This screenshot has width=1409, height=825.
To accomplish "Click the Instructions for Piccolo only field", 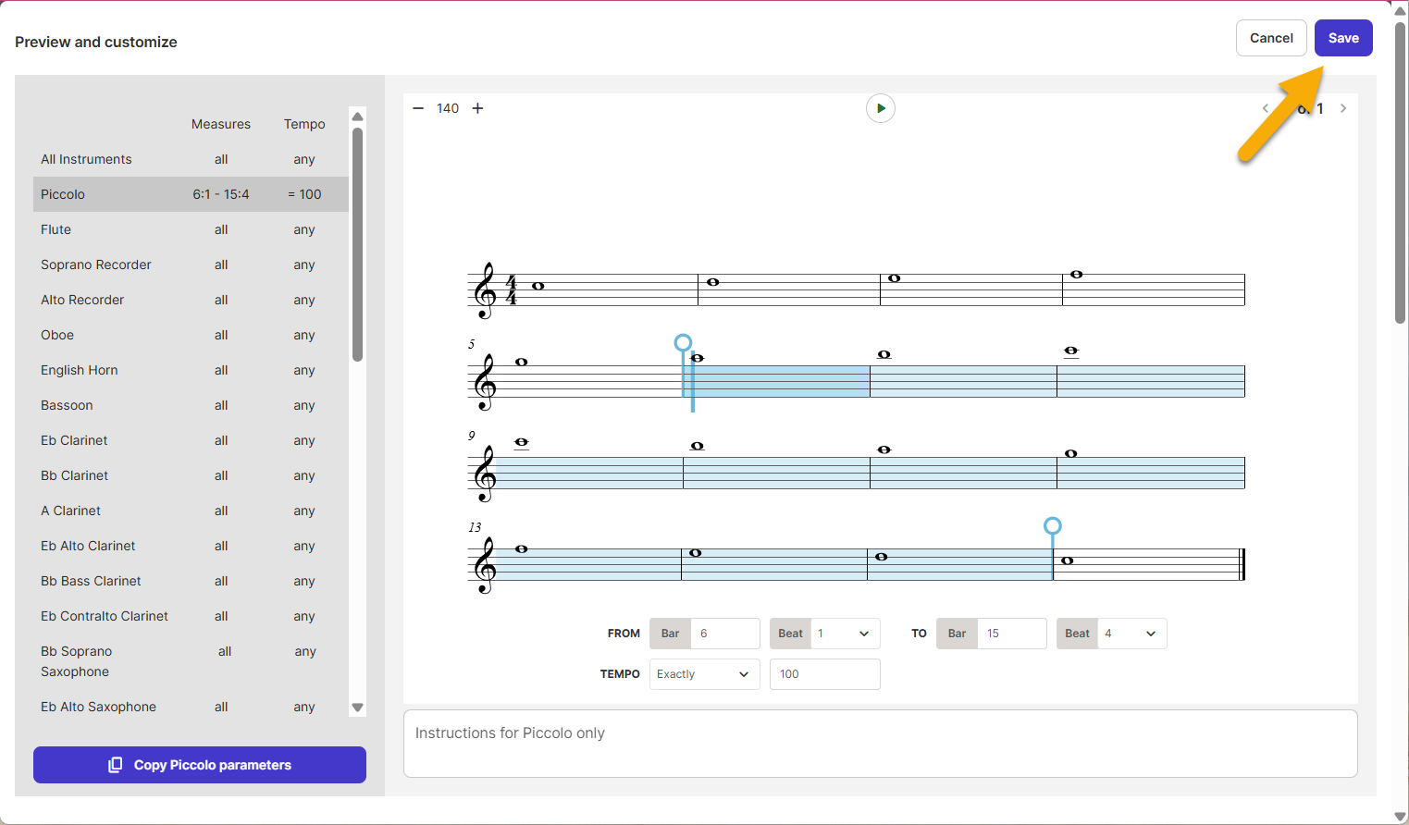I will coord(880,744).
